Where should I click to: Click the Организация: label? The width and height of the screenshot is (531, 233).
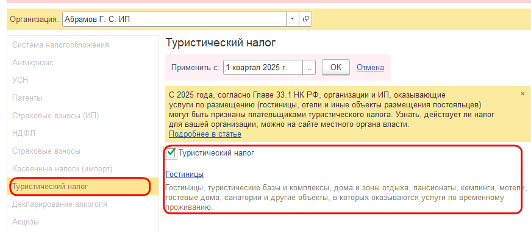pyautogui.click(x=35, y=20)
